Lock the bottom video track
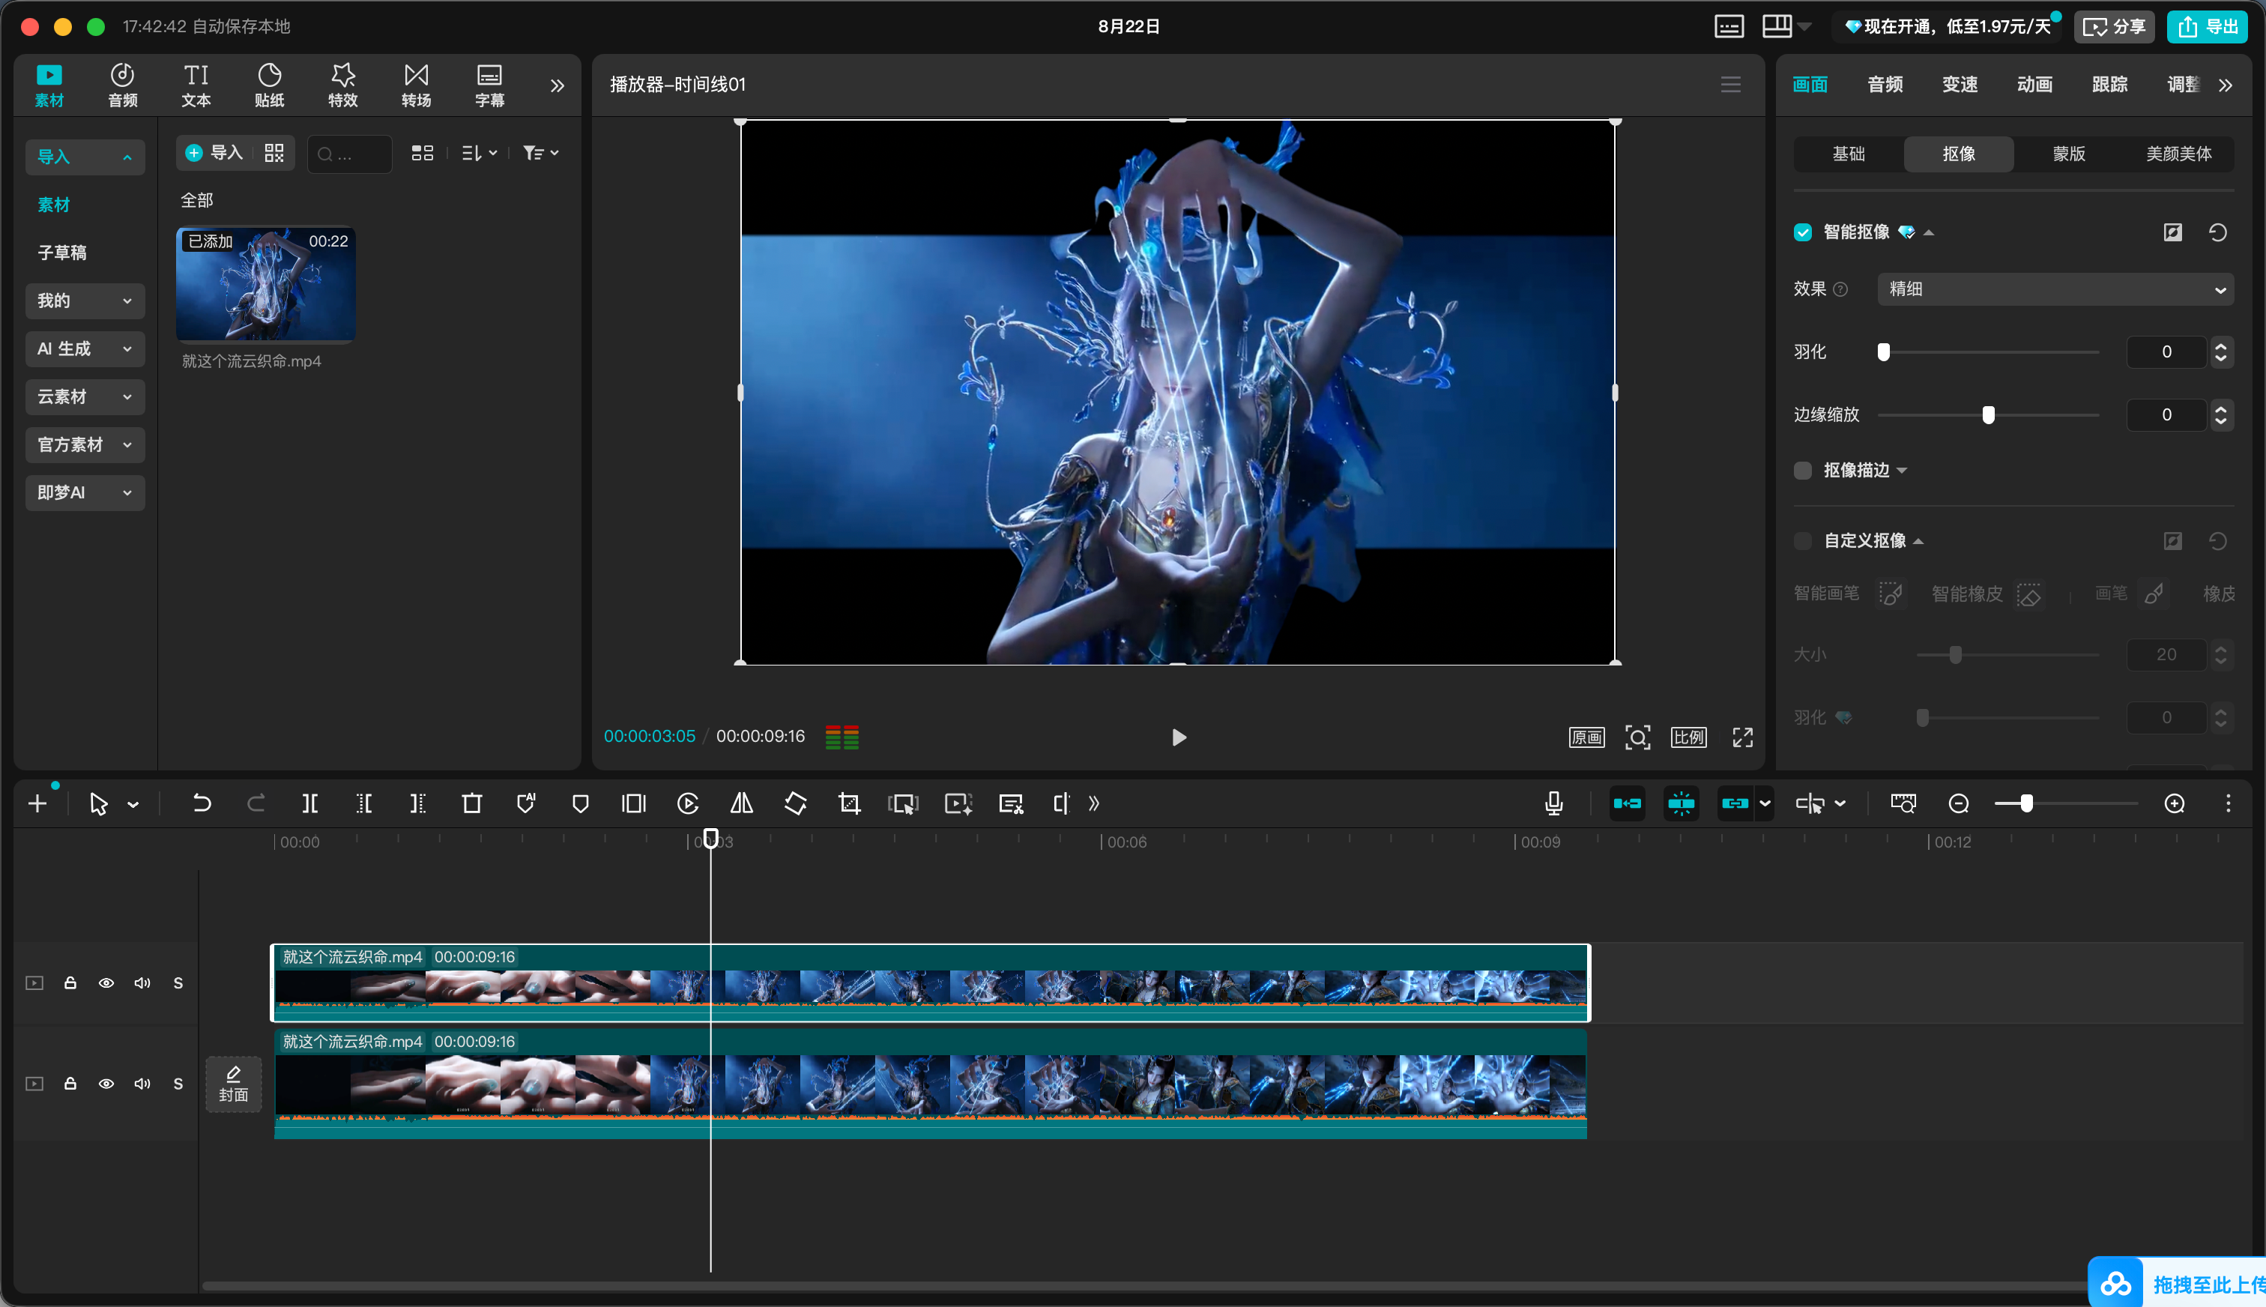 tap(70, 1084)
